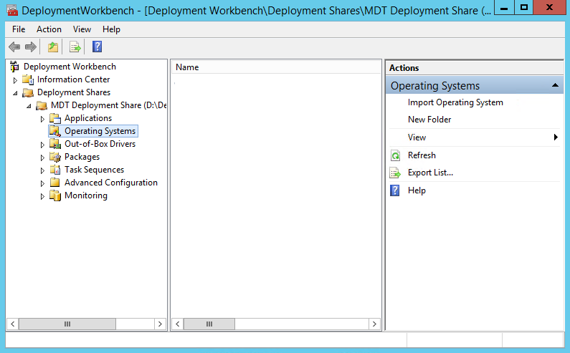Click the Export List toolbar icon
Viewport: 570px width, 353px height.
(75, 47)
